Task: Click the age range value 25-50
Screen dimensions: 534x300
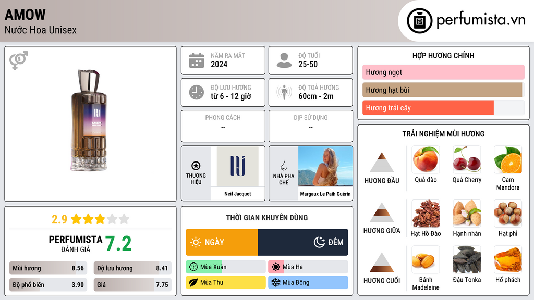Action: tap(308, 64)
